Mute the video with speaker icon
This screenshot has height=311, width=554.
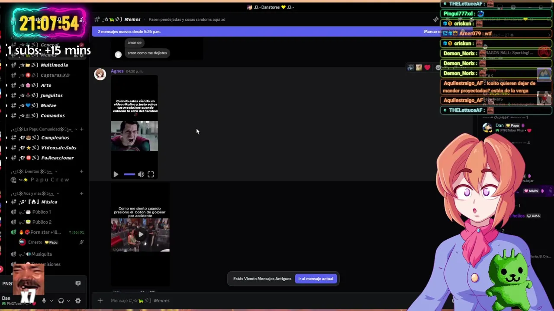(x=141, y=175)
